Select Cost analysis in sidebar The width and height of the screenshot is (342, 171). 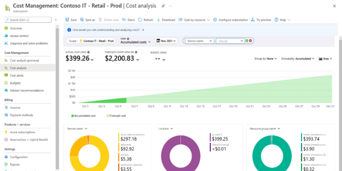pyautogui.click(x=28, y=68)
